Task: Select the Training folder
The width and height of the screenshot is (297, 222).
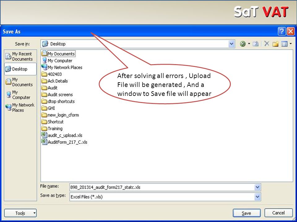Action: [x=52, y=129]
